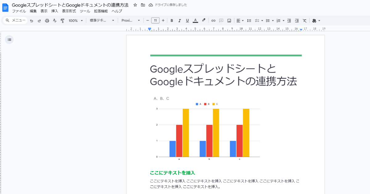This screenshot has height=194, width=370.
Task: Open the 表示形式 menu
Action: 69,11
